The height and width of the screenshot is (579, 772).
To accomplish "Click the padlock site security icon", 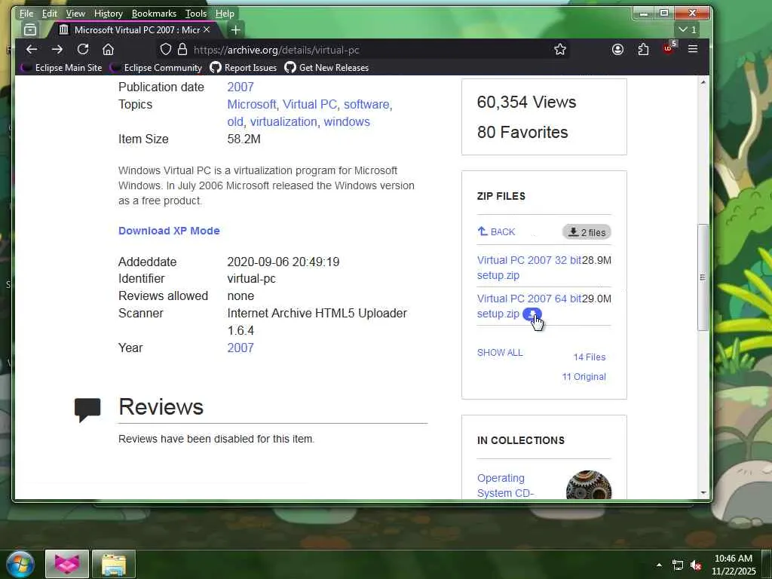I will [182, 49].
